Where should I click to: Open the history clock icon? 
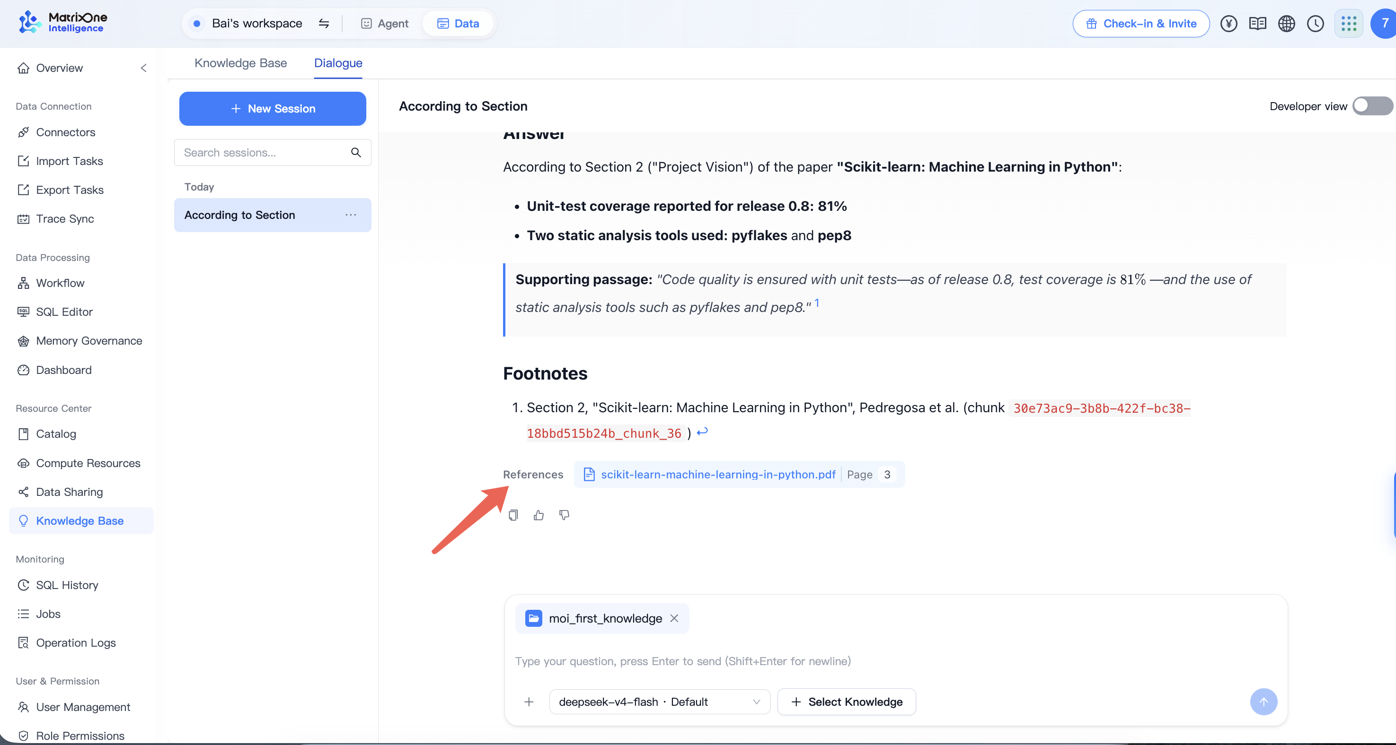pos(1315,23)
